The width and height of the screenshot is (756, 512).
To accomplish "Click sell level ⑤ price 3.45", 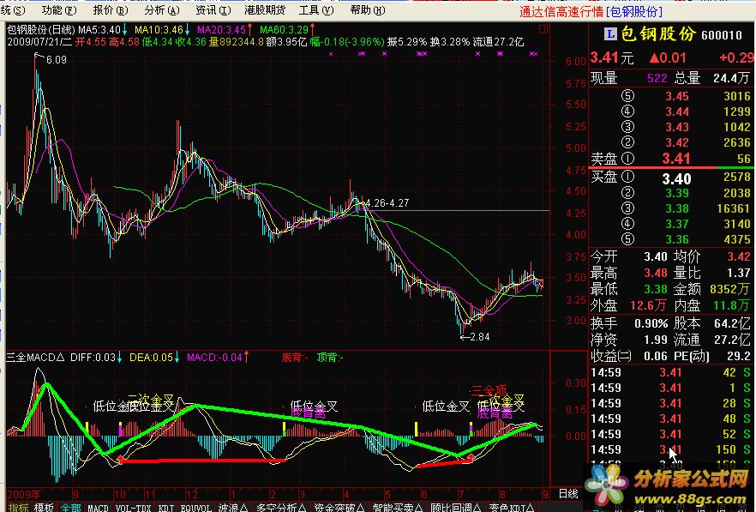I will coord(677,96).
